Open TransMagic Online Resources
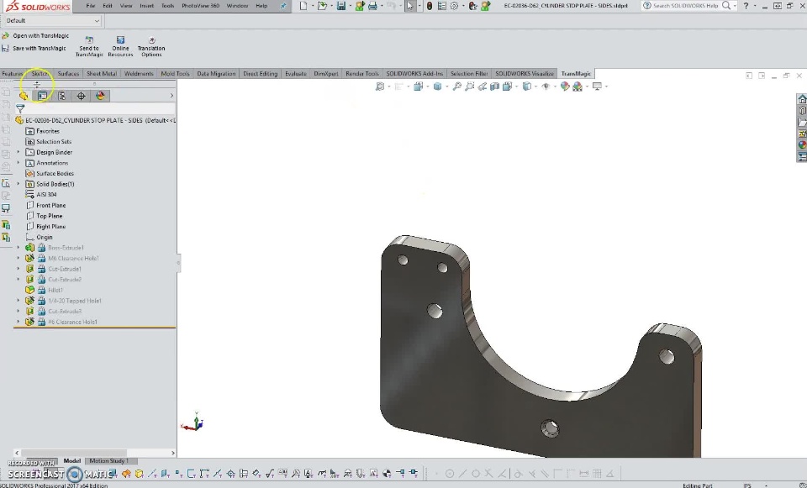The image size is (807, 488). pos(120,40)
